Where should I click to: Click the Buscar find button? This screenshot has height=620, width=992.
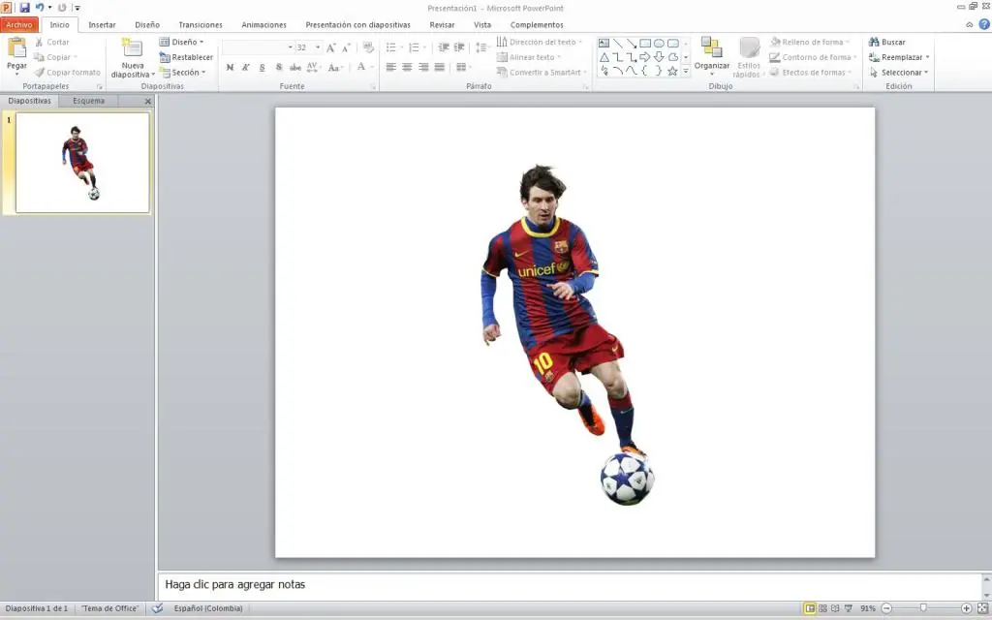887,42
